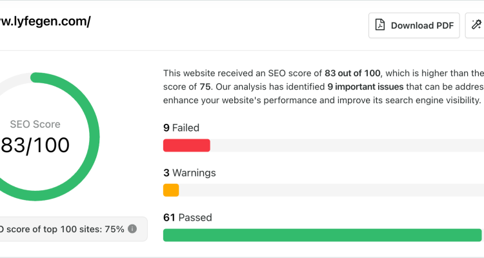The image size is (484, 258).
Task: Select the 9 Failed label
Action: [x=181, y=128]
